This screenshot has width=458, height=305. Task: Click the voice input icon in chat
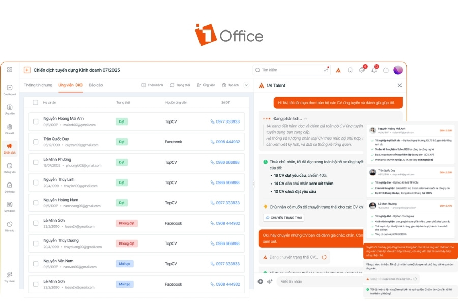[x=270, y=281]
